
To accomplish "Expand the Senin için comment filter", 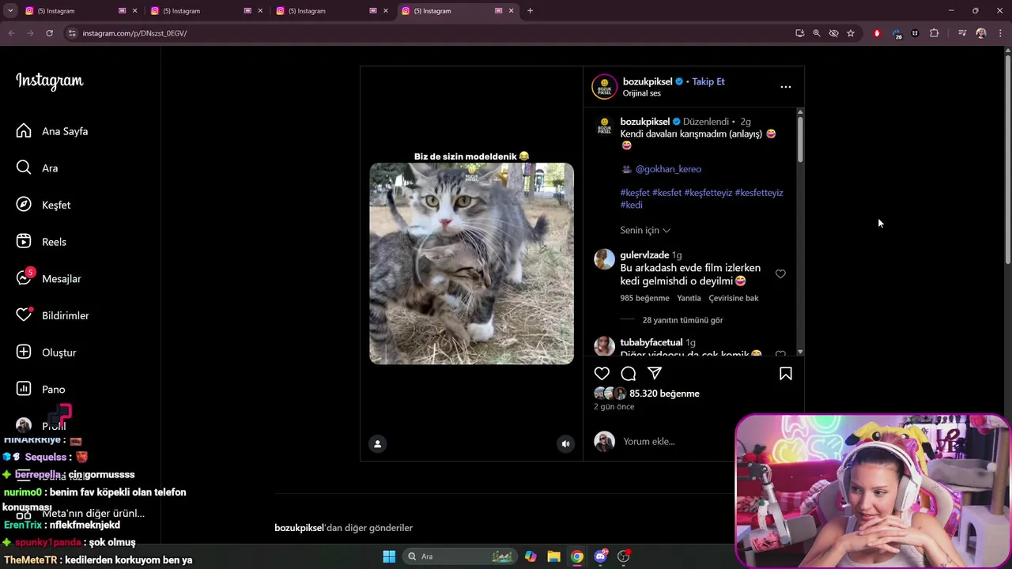I will pyautogui.click(x=645, y=230).
